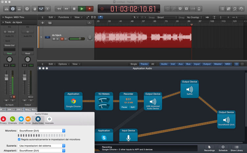Open the Smart Controls knob icon

point(35,9)
